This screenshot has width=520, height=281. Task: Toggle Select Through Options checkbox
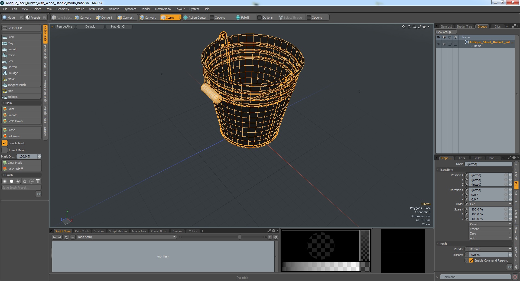click(x=309, y=18)
